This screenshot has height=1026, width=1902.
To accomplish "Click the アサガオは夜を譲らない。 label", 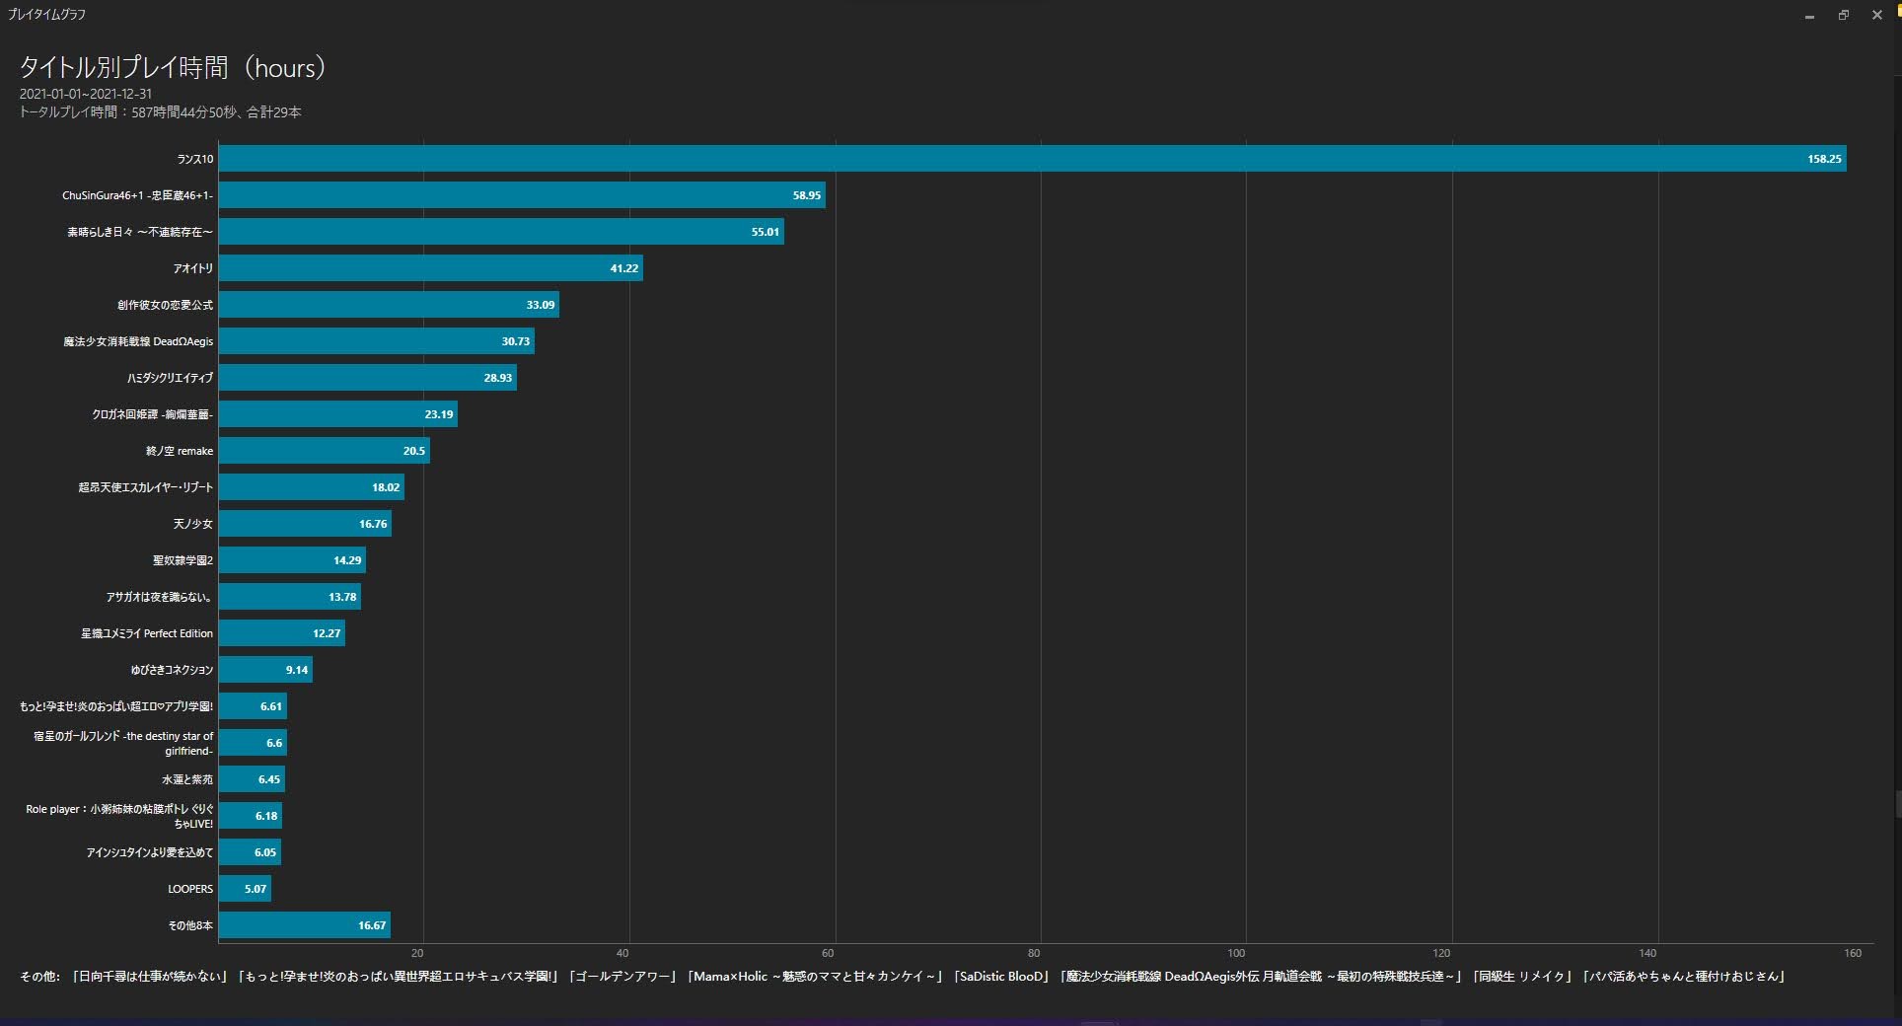I will [160, 597].
